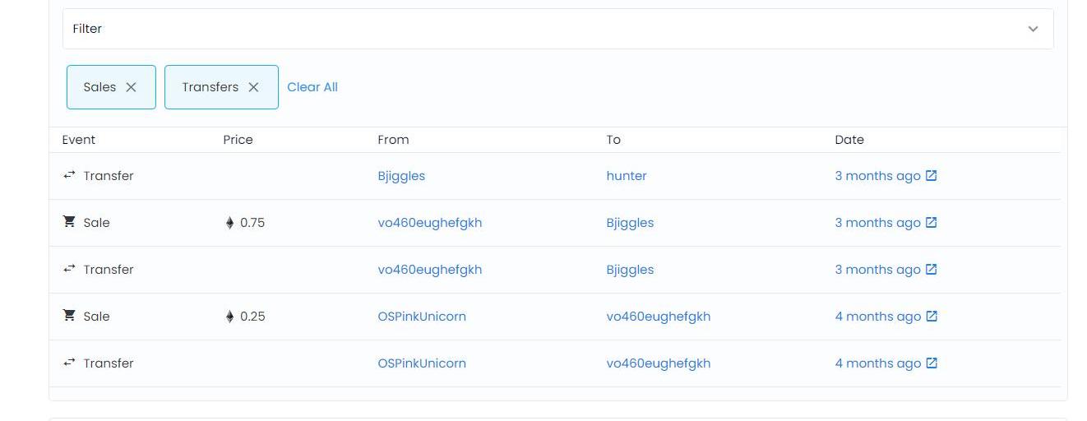Viewport: 1087px width, 421px height.
Task: Open '3 months ago' date link for 0.75 sale
Action: click(x=877, y=223)
